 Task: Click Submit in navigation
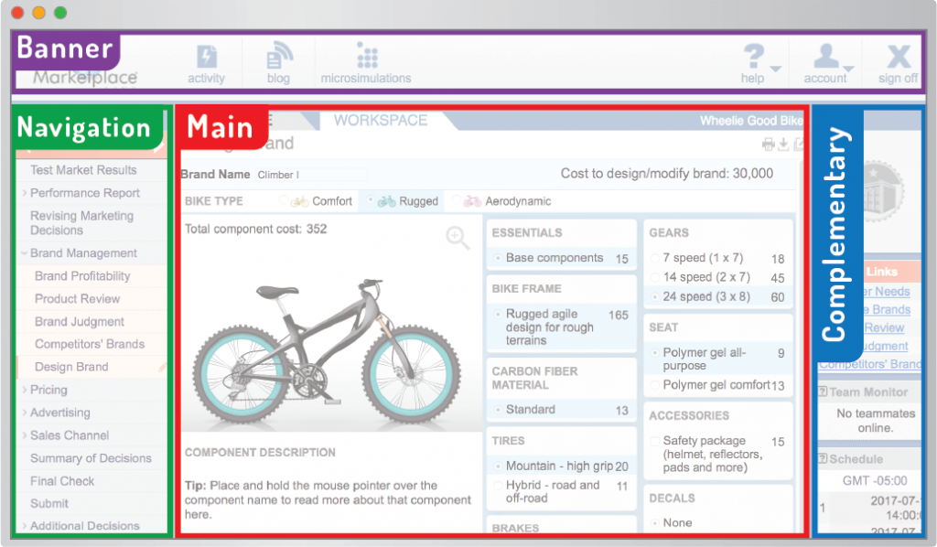(49, 503)
